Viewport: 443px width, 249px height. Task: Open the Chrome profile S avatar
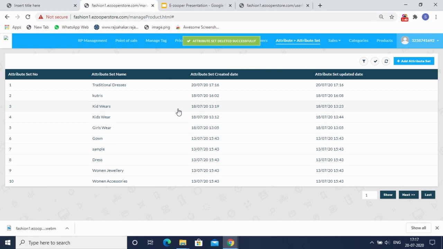pos(425,17)
